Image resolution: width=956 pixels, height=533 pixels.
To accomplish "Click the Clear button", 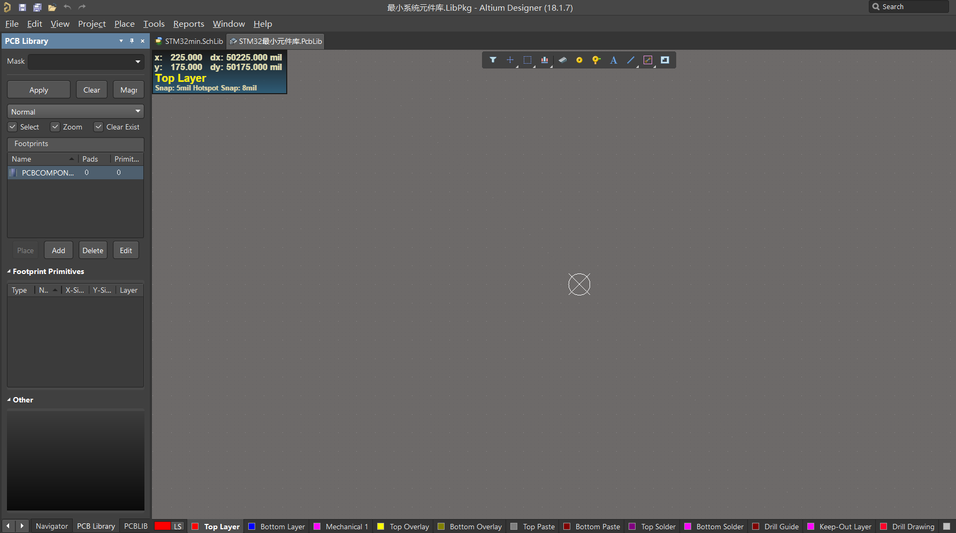I will click(x=91, y=90).
